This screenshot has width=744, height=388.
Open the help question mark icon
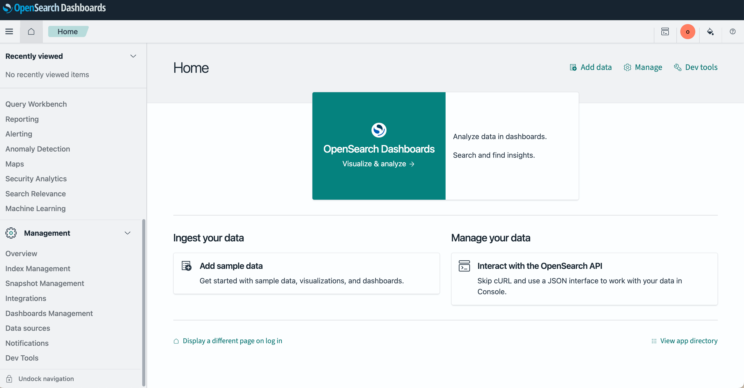[732, 31]
